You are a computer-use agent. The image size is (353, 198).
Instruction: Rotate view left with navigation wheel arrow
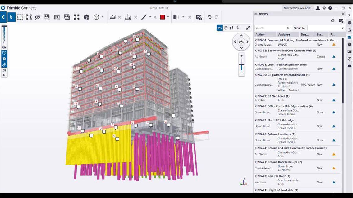(235, 42)
